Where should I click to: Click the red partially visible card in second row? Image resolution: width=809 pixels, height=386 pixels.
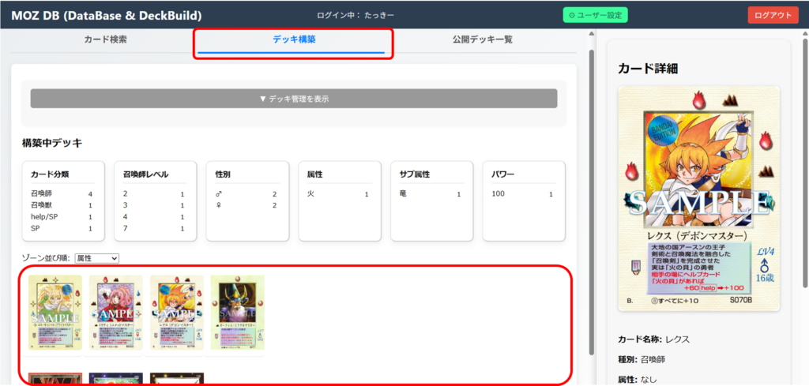tap(55, 379)
